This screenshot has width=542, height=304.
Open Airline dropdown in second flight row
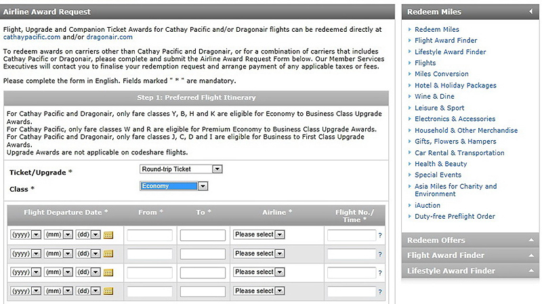point(259,254)
